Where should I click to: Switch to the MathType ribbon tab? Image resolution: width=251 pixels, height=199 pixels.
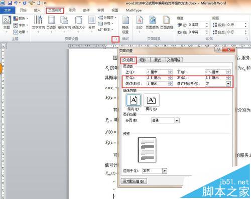tap(134, 10)
